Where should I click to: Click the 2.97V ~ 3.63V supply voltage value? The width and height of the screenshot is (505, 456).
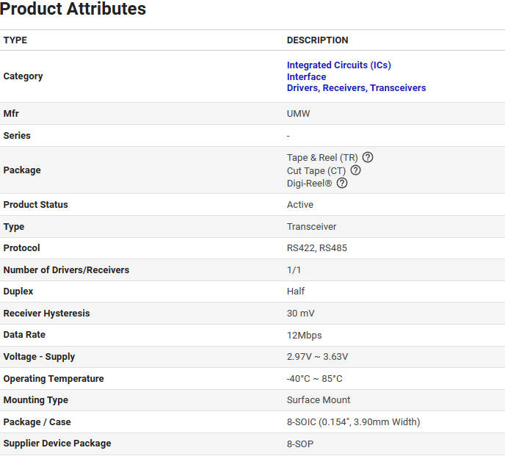point(317,357)
